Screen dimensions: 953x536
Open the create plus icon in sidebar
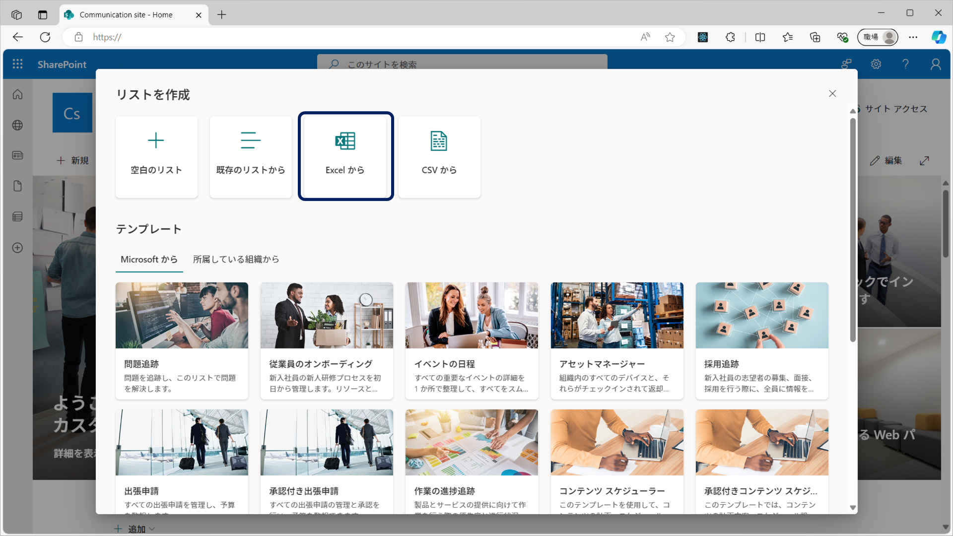(18, 248)
